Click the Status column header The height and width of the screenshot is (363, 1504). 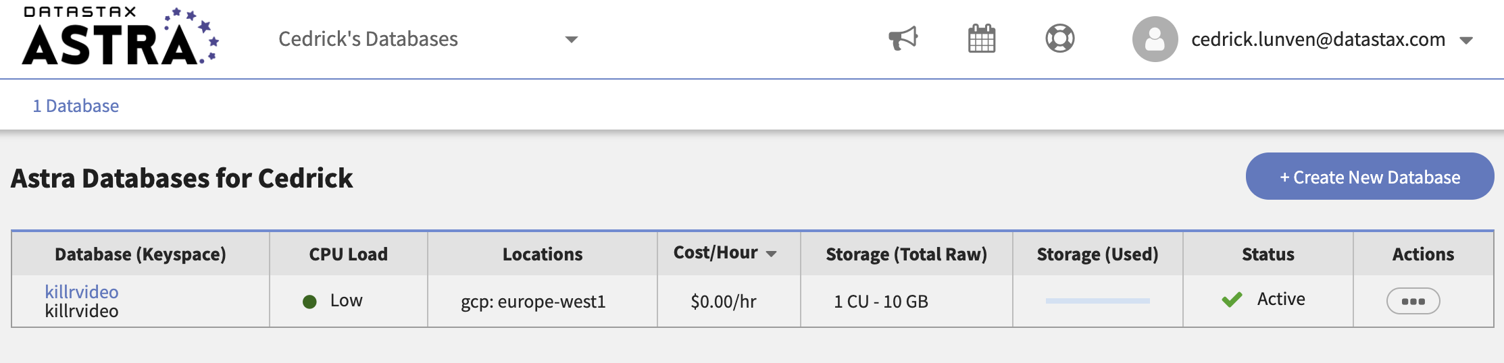1268,254
